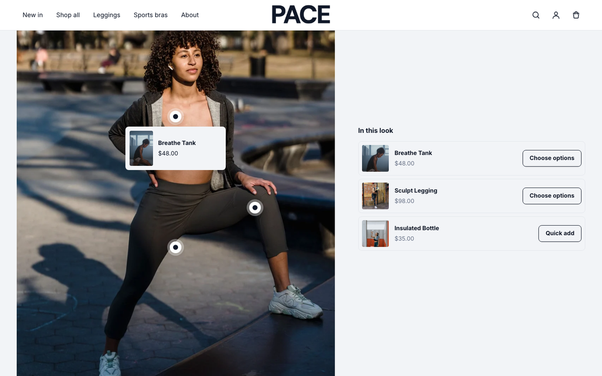
Task: Open the Sculpt Legging product link
Action: click(x=416, y=191)
